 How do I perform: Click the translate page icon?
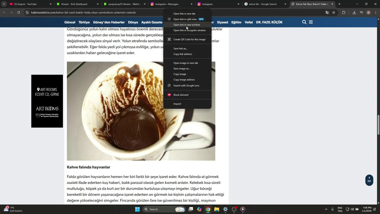pos(327,12)
